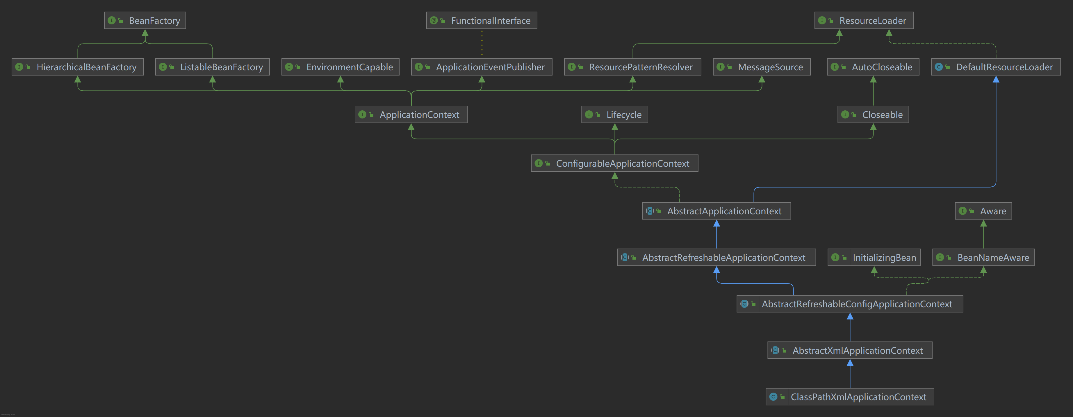1073x417 pixels.
Task: Select the ApplicationContext label
Action: pyautogui.click(x=419, y=115)
